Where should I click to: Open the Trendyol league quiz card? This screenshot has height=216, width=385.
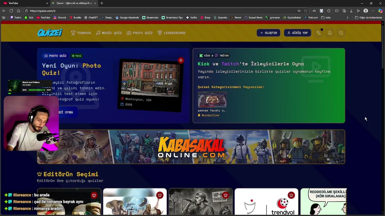pos(266,202)
